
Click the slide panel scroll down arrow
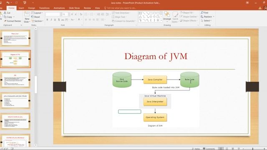[35, 145]
